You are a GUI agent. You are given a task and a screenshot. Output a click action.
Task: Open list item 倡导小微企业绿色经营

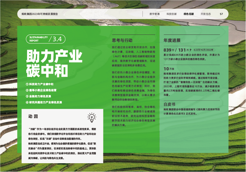(43, 90)
